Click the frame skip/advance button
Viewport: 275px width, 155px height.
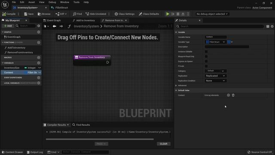pyautogui.click(x=173, y=14)
